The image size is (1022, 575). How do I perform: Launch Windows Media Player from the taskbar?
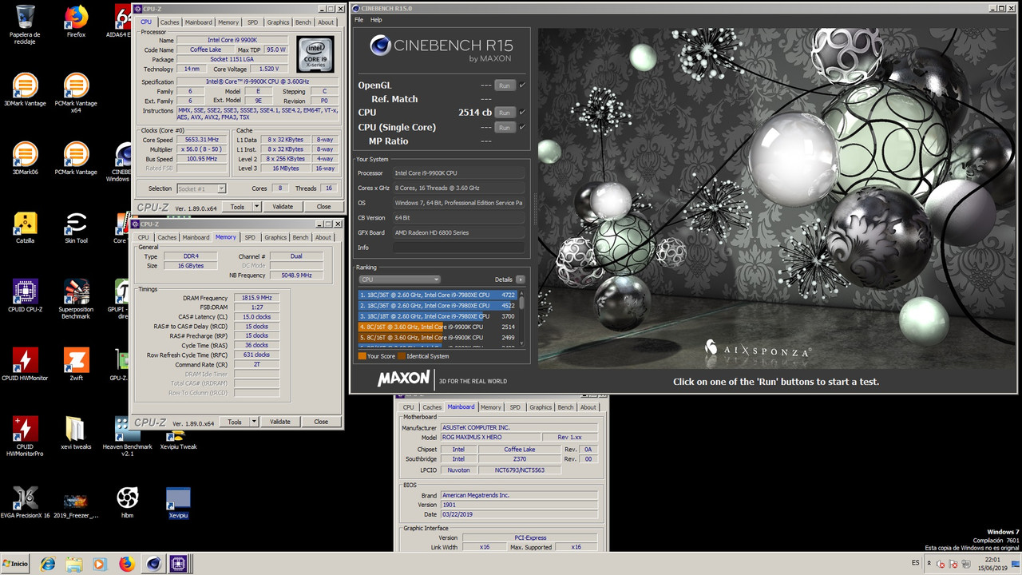[99, 564]
